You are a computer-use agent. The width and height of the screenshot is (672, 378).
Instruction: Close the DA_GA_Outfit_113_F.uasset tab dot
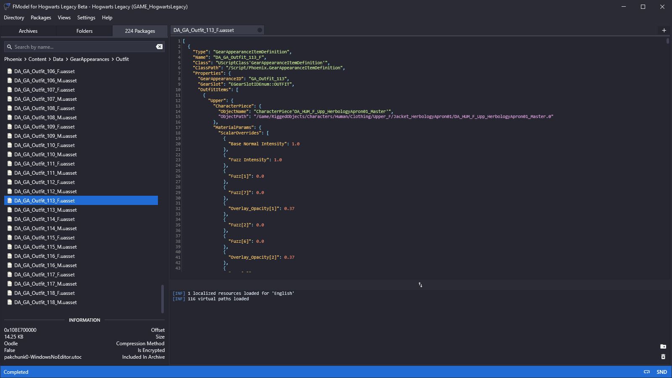tap(260, 30)
